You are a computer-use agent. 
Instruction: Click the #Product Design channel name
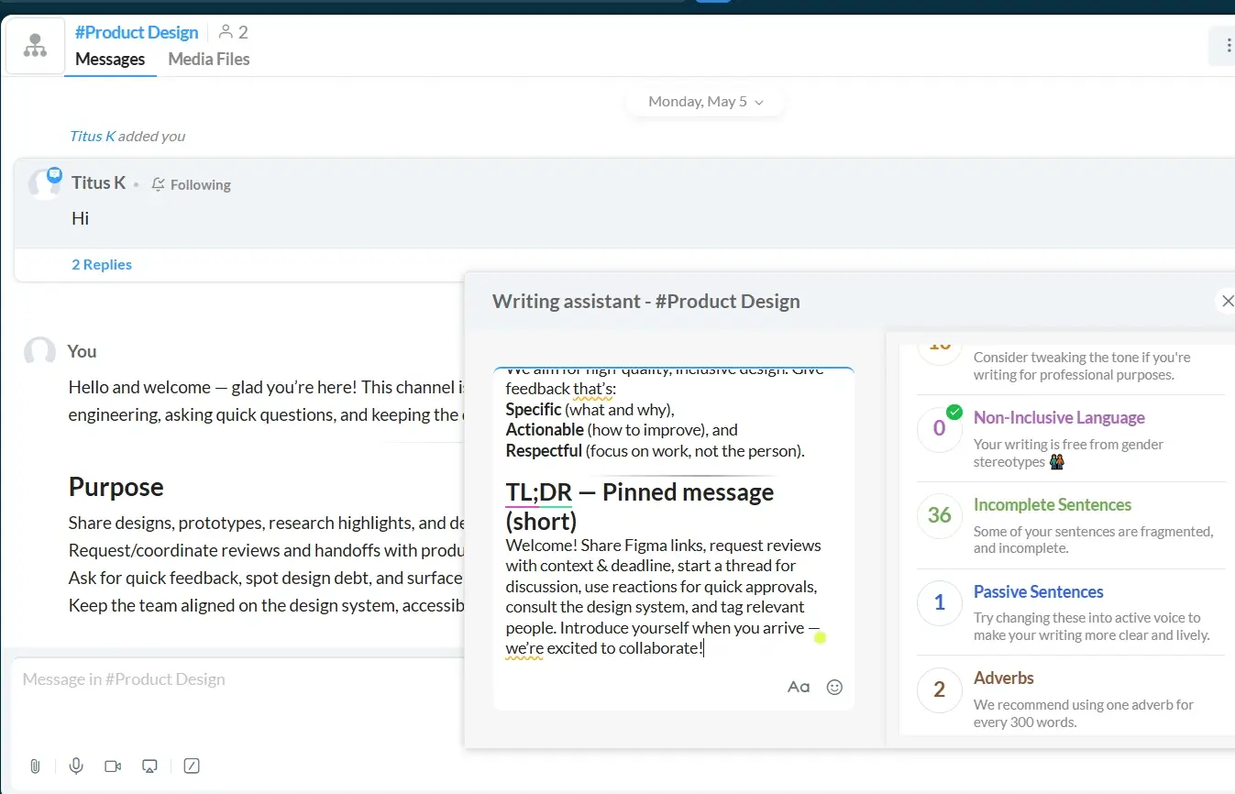[137, 32]
